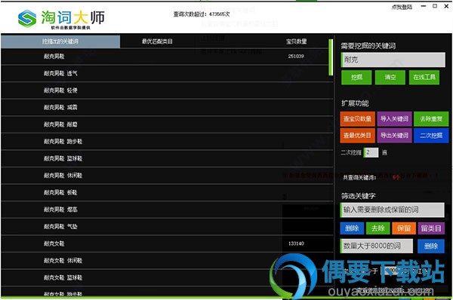Click the blue 删除 button beside 去除
Viewport: 453px width, 300px height.
(x=352, y=228)
